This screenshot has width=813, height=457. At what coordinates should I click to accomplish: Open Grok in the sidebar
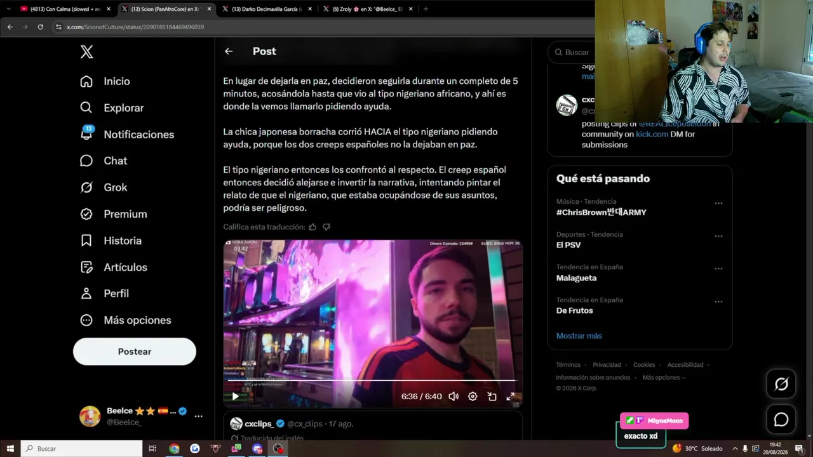click(x=104, y=188)
